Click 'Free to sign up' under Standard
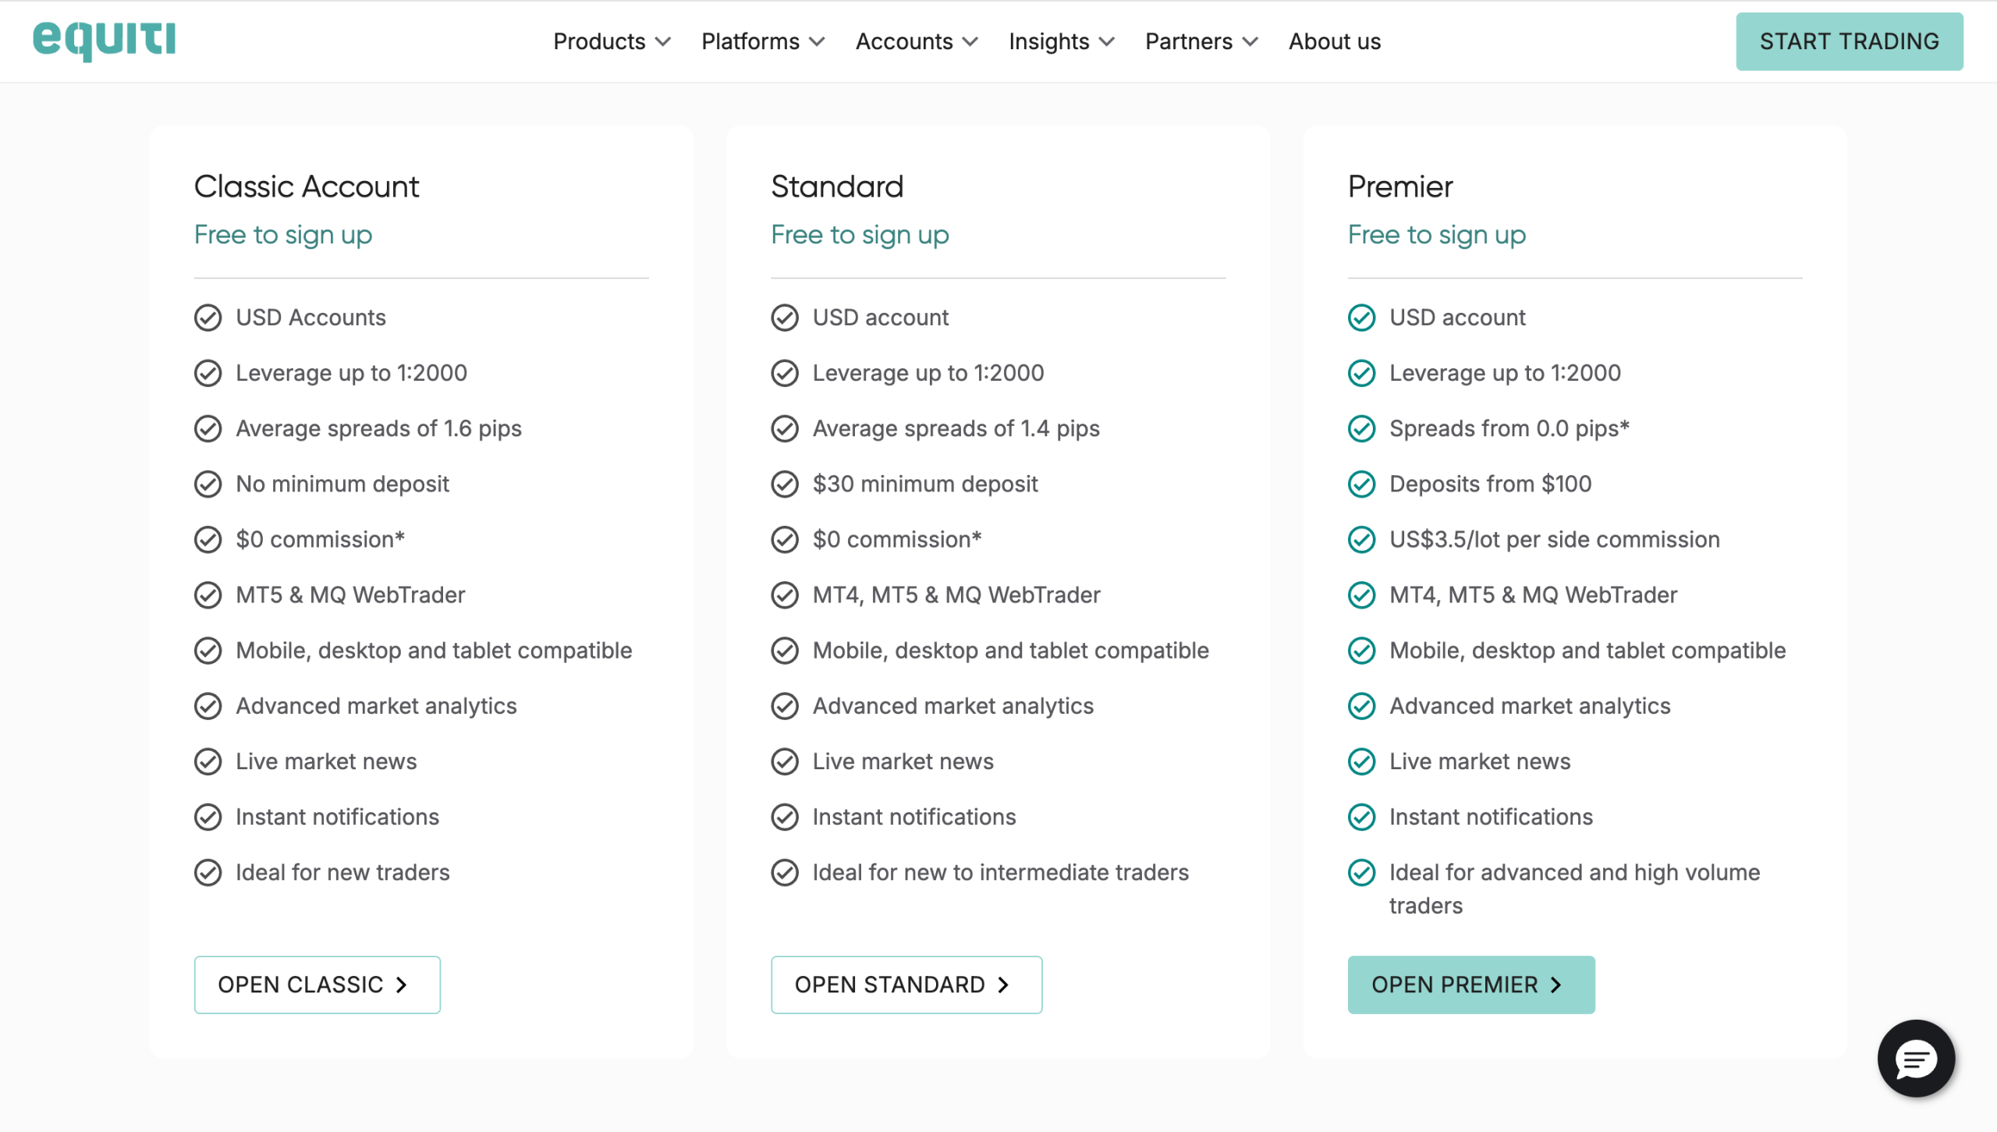 click(860, 235)
